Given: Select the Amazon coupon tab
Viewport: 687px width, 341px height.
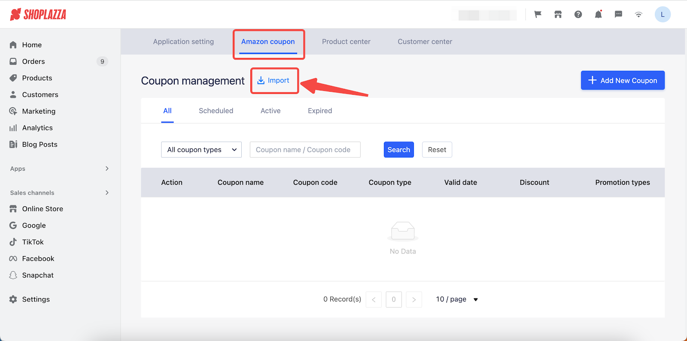Looking at the screenshot, I should point(268,42).
